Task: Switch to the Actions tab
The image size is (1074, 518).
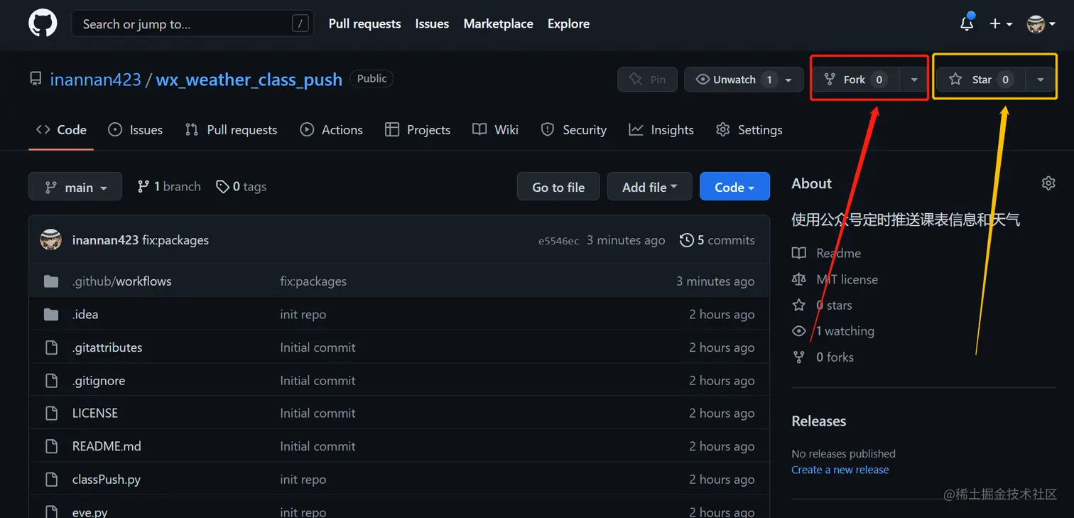Action: pos(332,129)
